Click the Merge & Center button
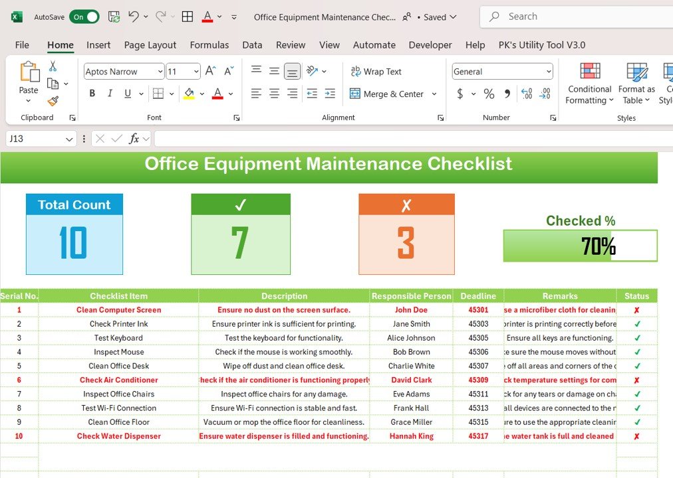Image resolution: width=673 pixels, height=478 pixels. coord(386,94)
